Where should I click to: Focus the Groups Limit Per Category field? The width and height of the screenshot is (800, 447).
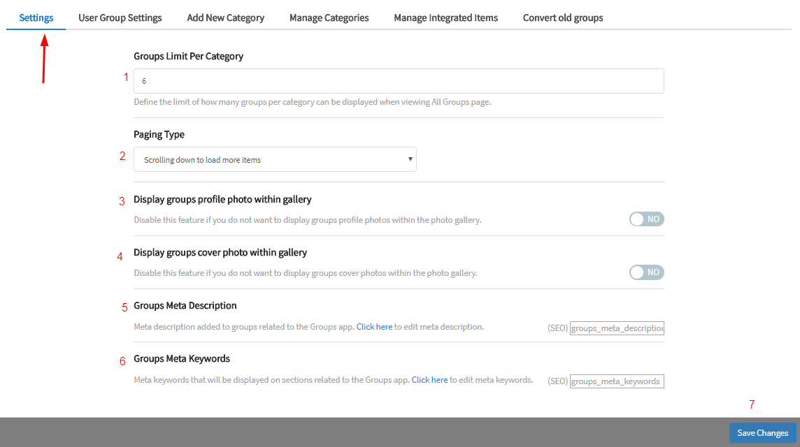(x=399, y=81)
